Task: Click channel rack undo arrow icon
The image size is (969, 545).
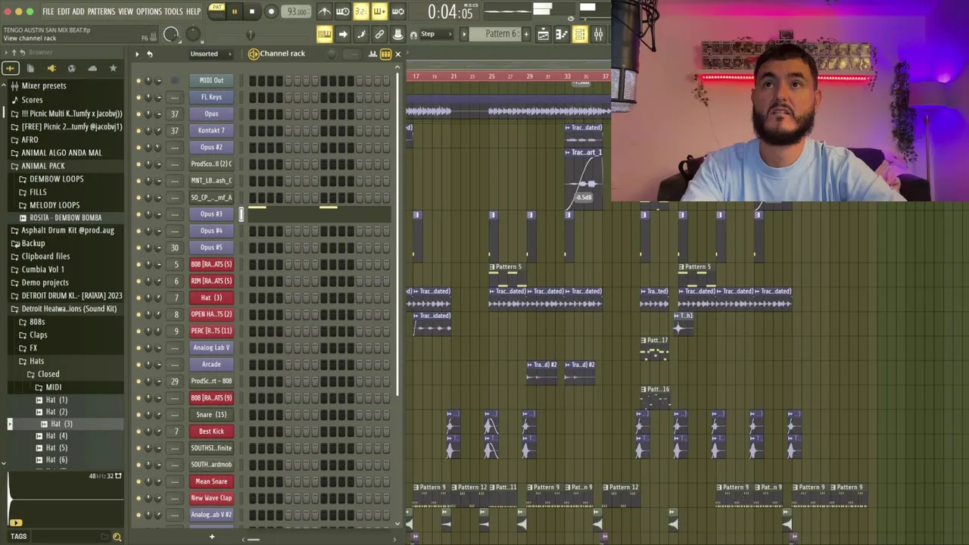Action: (x=149, y=54)
